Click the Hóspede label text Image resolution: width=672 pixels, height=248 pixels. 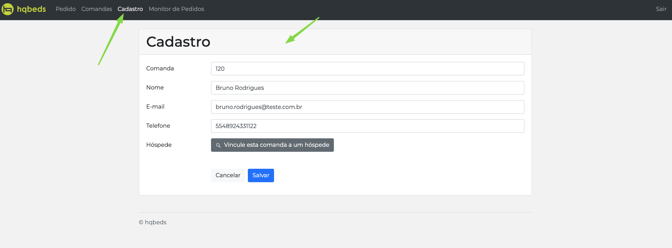(159, 145)
